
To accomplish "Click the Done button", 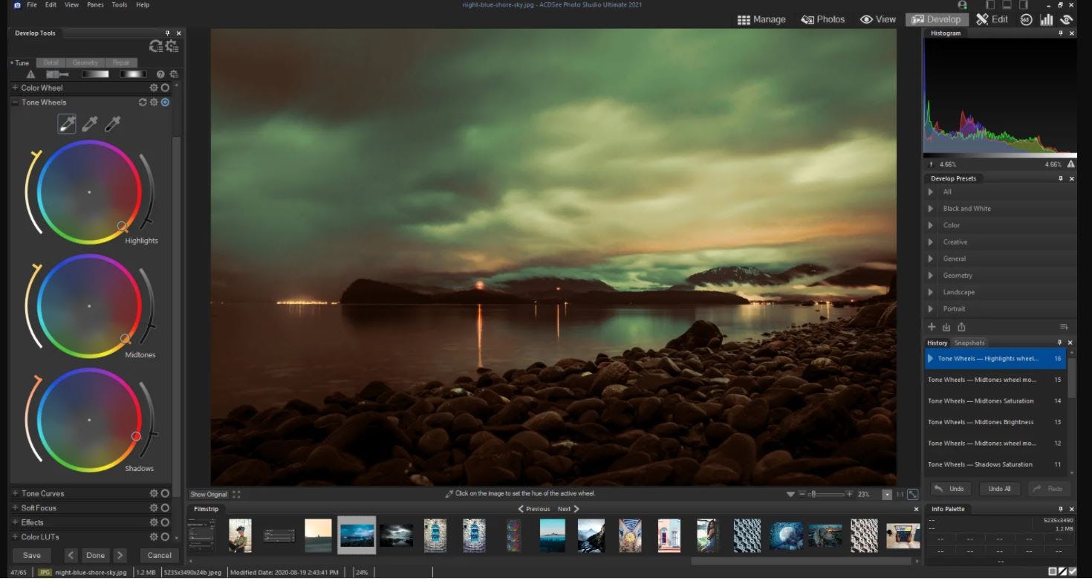I will [95, 555].
